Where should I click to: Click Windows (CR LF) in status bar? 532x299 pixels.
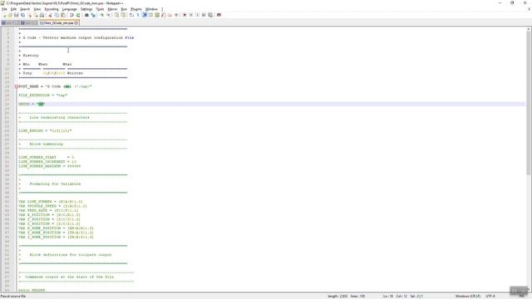[467, 297]
